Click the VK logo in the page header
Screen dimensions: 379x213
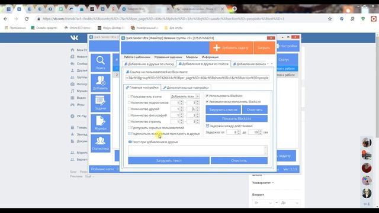point(74,38)
